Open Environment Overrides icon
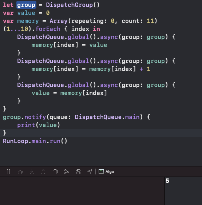This screenshot has width=202, height=205. (78, 172)
